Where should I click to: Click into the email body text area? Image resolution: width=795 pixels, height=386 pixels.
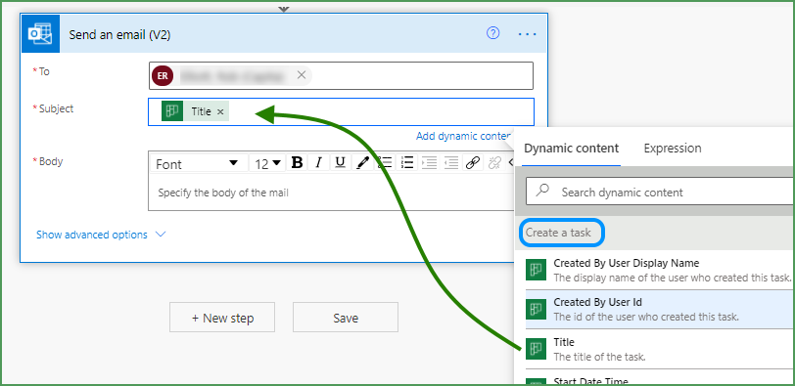click(332, 193)
